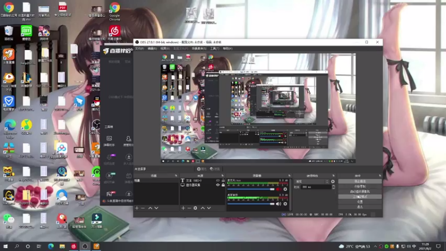Unmute the microphone with the red speaker icon
Screen dimensions: 446x251
pos(278,189)
